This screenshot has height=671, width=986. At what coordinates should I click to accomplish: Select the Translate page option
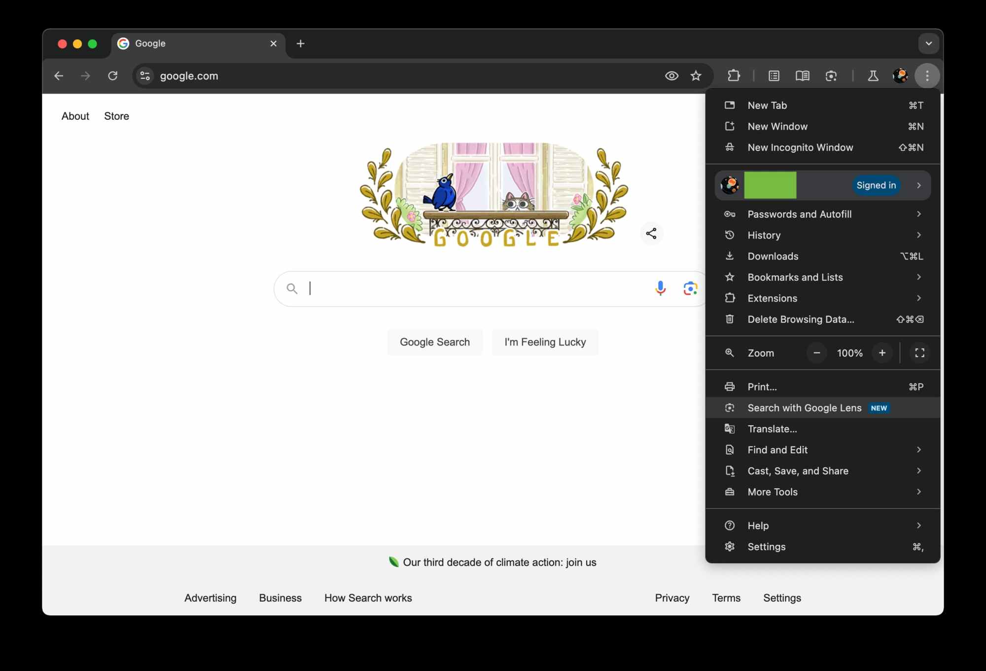pos(772,428)
